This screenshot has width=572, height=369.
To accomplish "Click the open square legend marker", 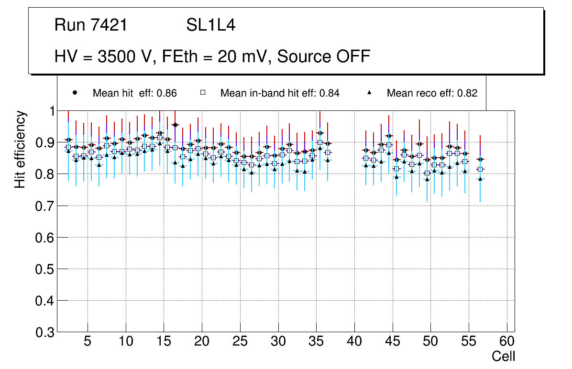I will click(x=202, y=93).
